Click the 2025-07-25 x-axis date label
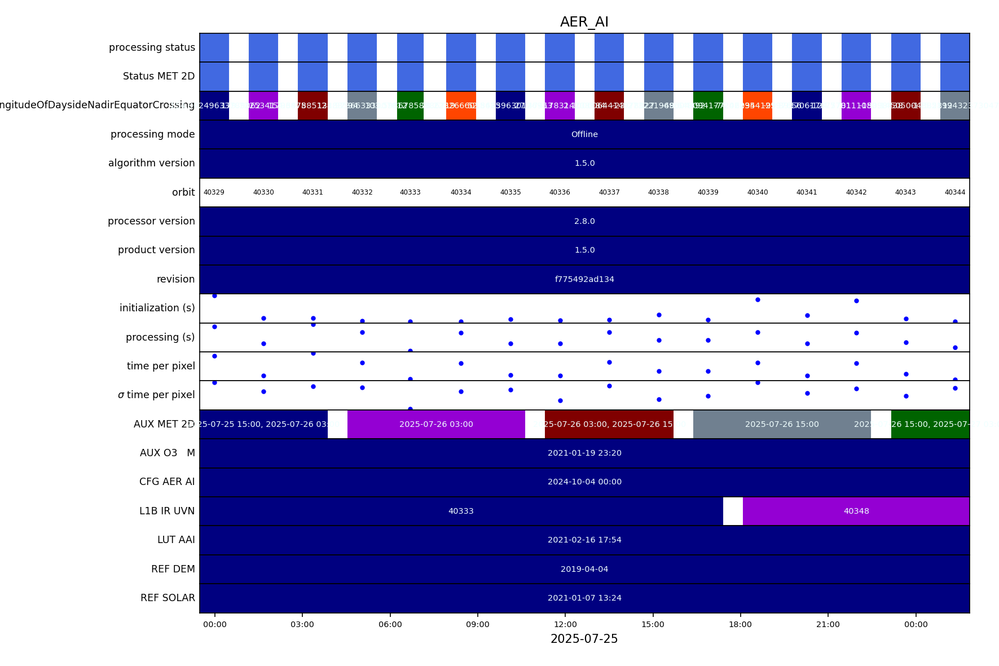Screen dimensions: 999x666 pos(584,639)
